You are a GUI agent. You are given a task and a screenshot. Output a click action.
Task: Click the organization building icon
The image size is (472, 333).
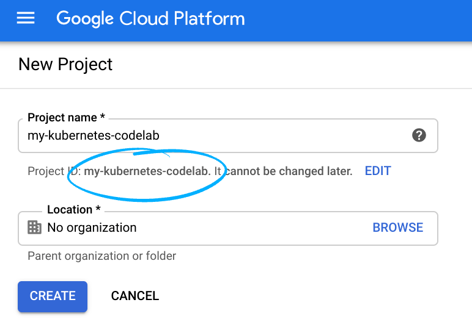coord(35,227)
